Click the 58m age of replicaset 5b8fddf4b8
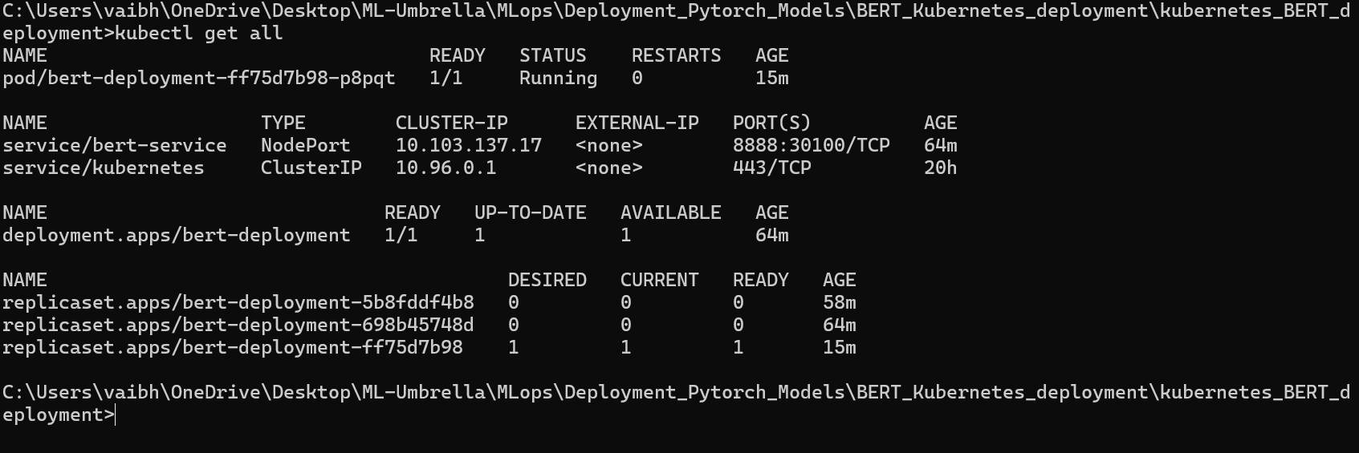Image resolution: width=1359 pixels, height=453 pixels. pos(840,303)
